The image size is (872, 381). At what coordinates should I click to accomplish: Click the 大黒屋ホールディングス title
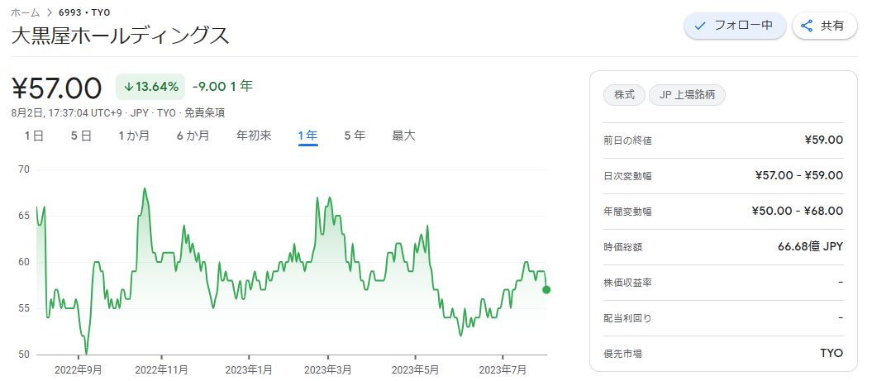120,36
